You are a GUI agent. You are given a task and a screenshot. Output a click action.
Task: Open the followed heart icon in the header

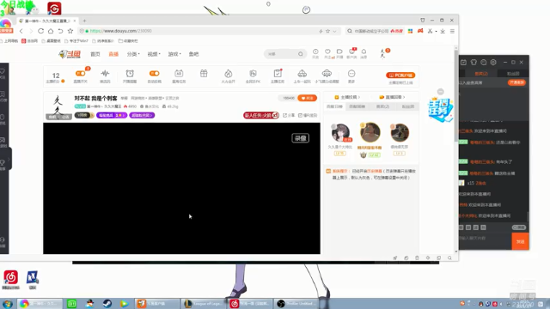tap(327, 51)
